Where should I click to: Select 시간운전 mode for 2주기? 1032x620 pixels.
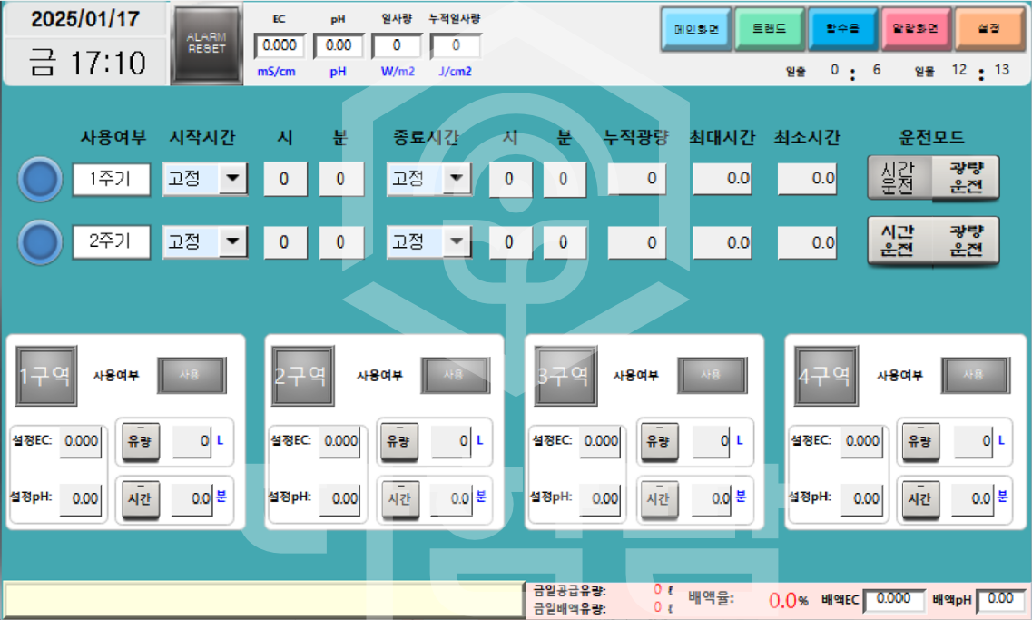pos(899,241)
